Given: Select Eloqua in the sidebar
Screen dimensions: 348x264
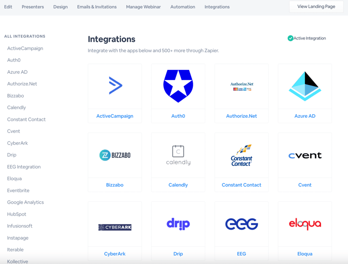Looking at the screenshot, I should pyautogui.click(x=15, y=179).
